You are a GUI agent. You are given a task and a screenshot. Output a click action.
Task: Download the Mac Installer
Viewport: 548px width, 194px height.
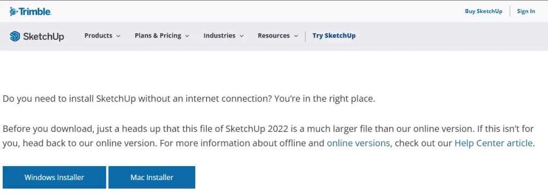[151, 177]
